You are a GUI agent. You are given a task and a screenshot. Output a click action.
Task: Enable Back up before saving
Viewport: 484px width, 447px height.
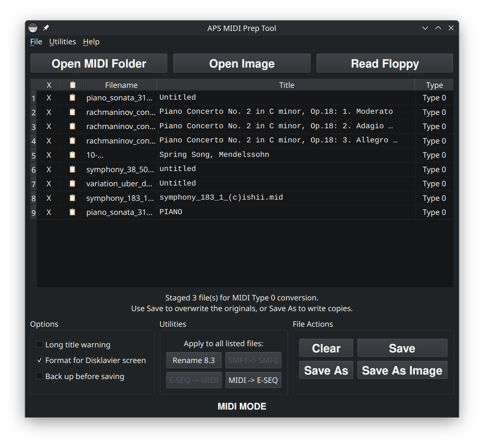[x=40, y=376]
